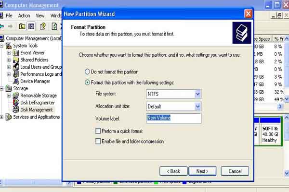Open the Action menu
Screen dimensions: 289x192
[x=24, y=15]
